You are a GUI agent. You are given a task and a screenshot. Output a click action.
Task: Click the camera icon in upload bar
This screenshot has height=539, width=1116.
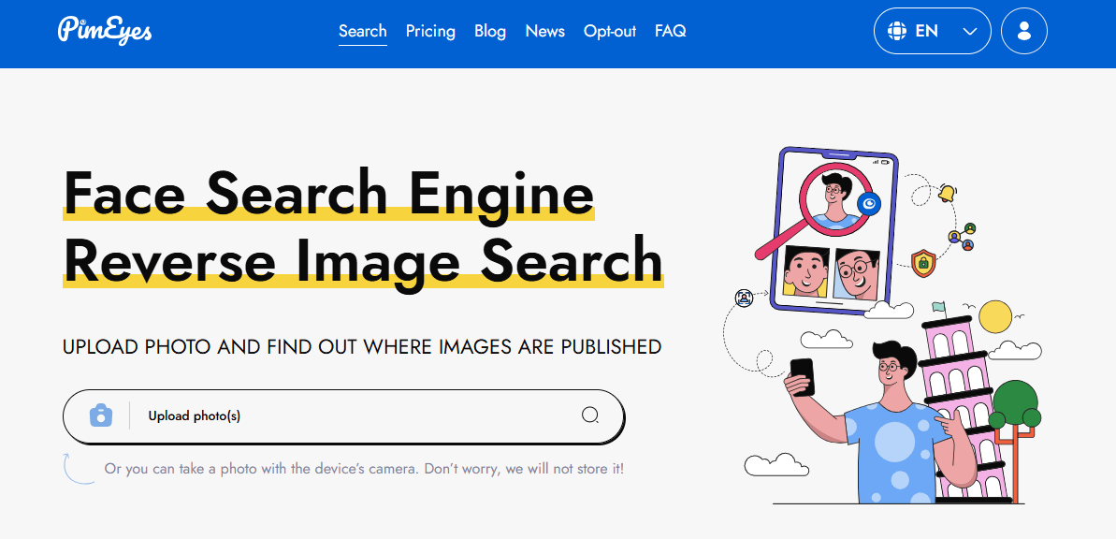coord(100,415)
